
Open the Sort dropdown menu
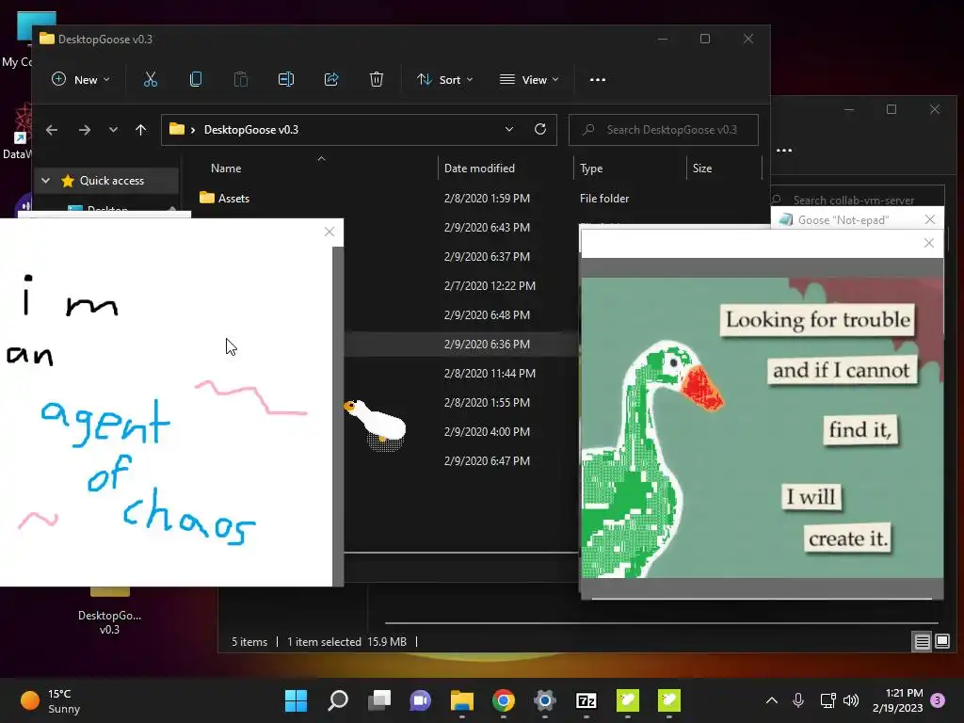click(x=445, y=79)
